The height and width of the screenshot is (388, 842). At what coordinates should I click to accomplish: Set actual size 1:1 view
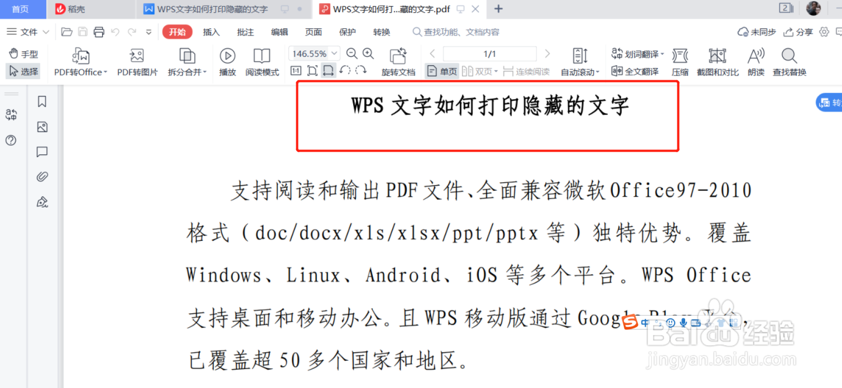[296, 71]
